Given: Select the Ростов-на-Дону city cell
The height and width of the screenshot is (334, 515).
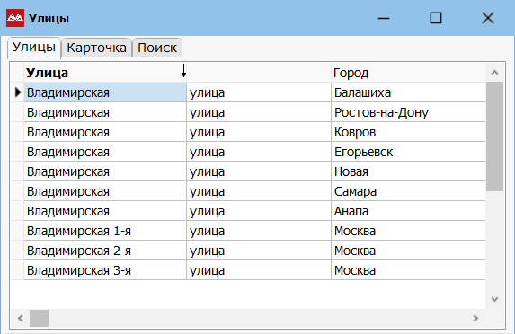Looking at the screenshot, I should [408, 112].
